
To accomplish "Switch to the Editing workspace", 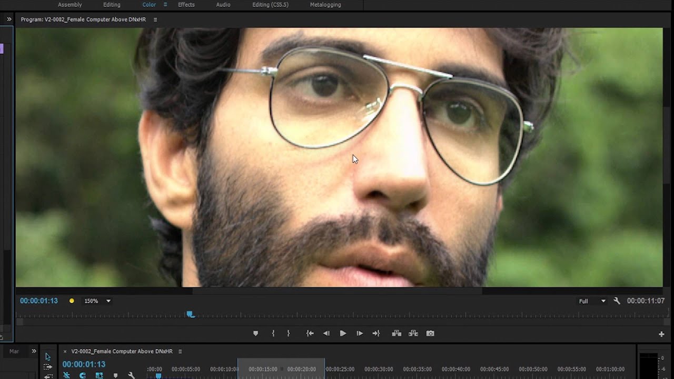I will tap(112, 5).
